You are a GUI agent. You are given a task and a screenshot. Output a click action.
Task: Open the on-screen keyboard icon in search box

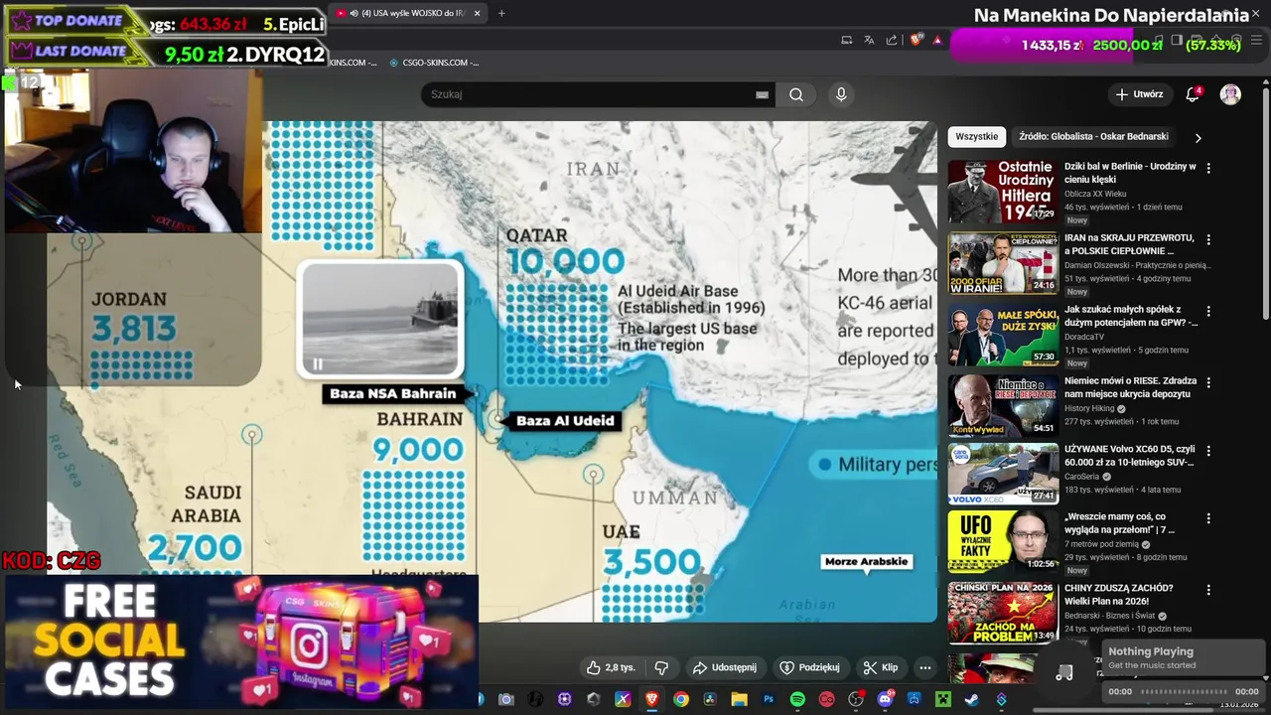coord(762,94)
